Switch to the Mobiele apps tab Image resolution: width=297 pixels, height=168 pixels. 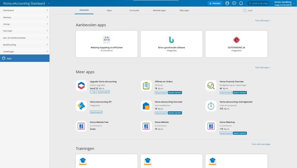click(x=159, y=10)
